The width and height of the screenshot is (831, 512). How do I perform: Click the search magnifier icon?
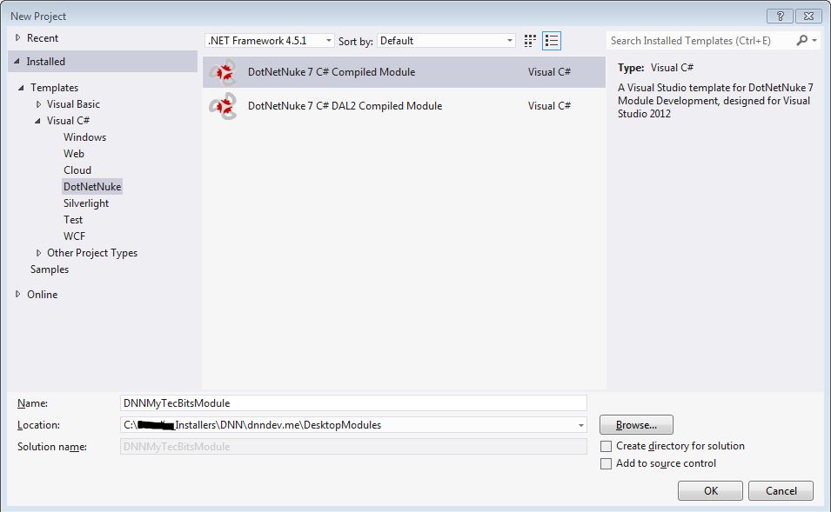point(801,40)
